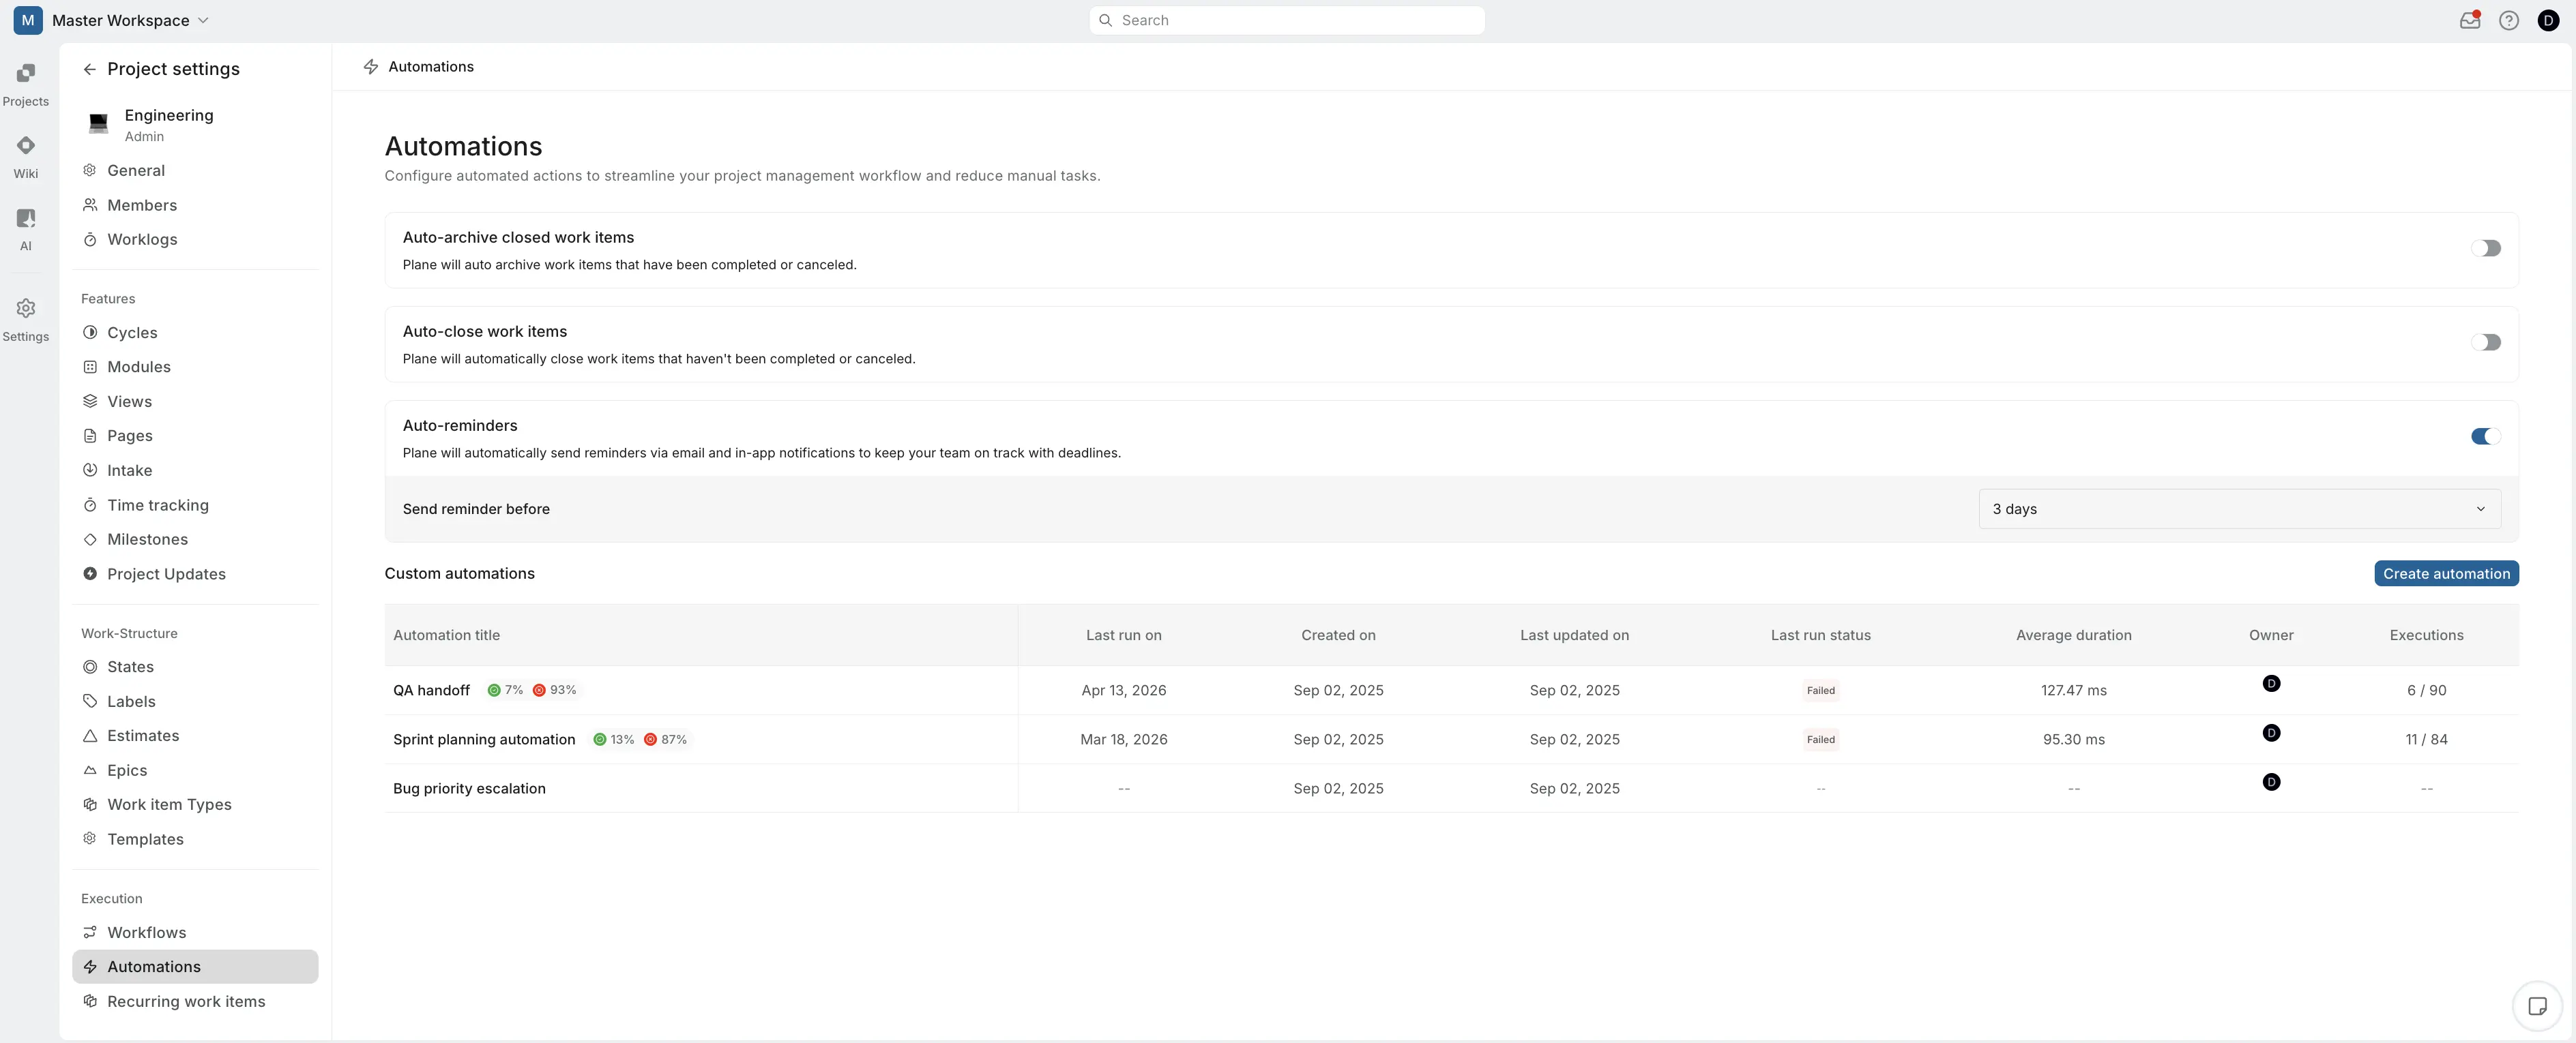2576x1043 pixels.
Task: Enable the Auto-close work items toggle
Action: pos(2485,343)
